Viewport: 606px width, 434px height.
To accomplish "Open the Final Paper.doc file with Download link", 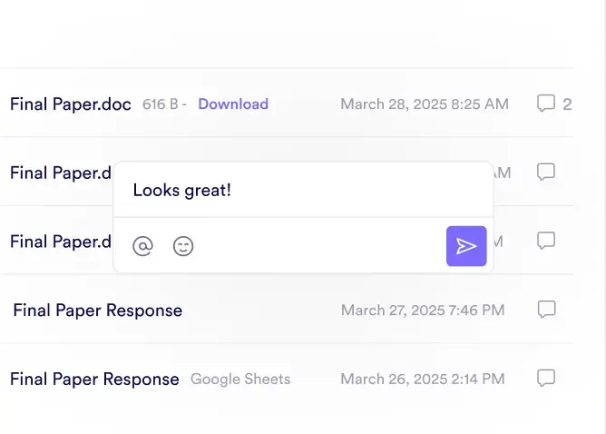I will (x=71, y=104).
